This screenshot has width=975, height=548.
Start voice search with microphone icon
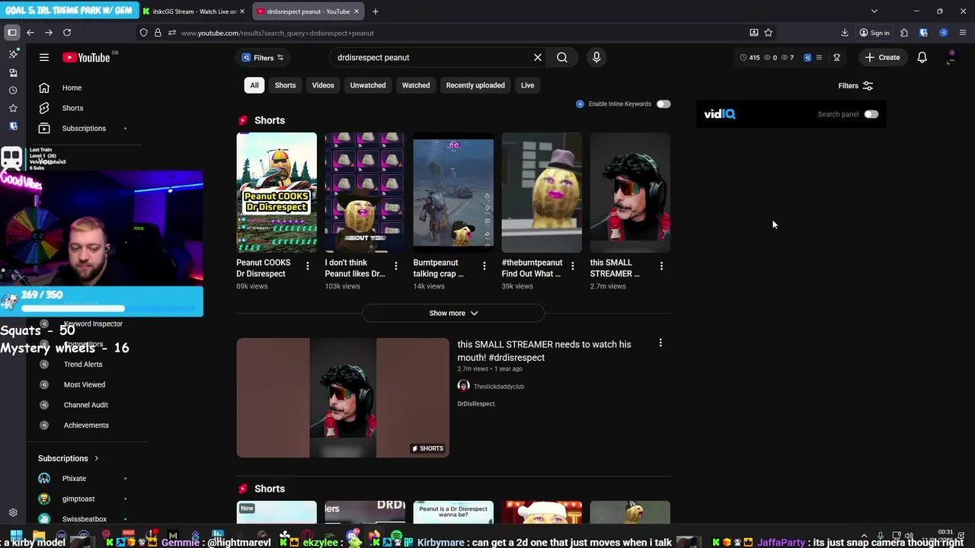pyautogui.click(x=596, y=57)
